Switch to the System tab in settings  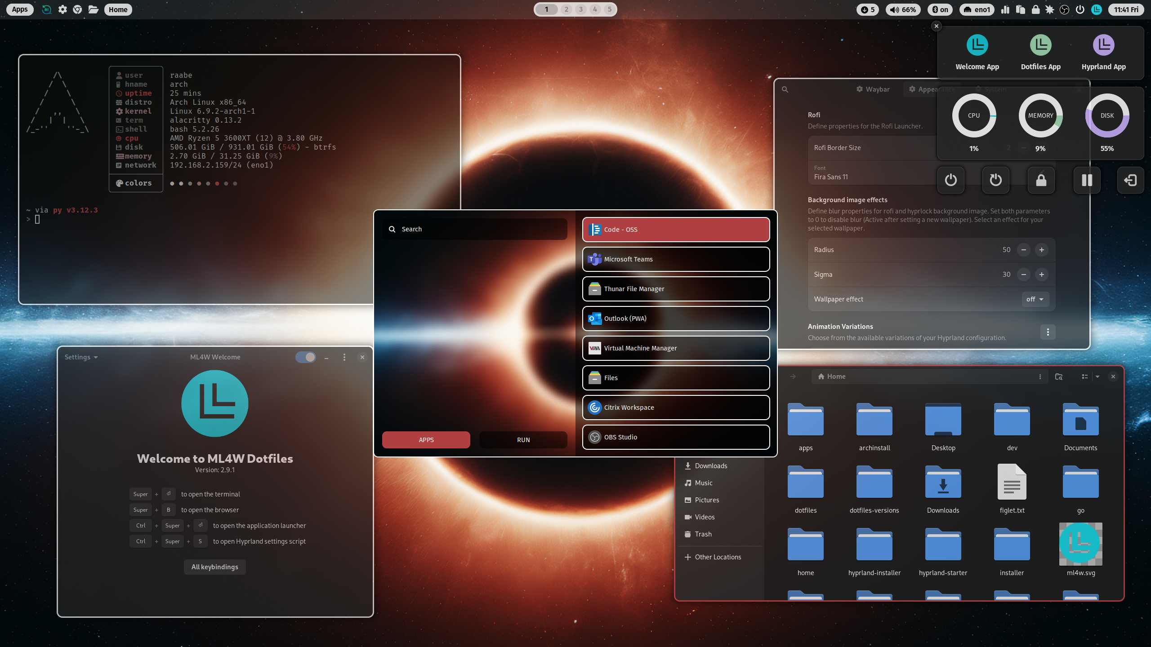click(x=991, y=89)
